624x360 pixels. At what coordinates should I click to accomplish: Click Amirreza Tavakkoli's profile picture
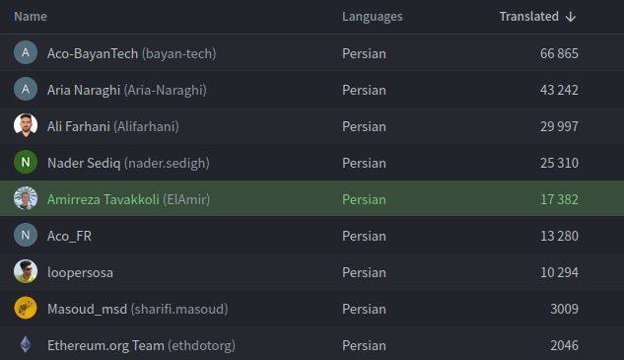[x=26, y=198]
